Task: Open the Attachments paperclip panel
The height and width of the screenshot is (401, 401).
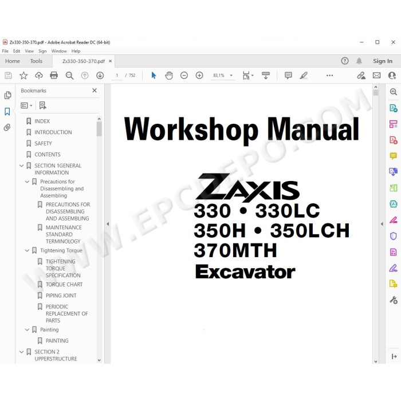Action: pos(7,127)
